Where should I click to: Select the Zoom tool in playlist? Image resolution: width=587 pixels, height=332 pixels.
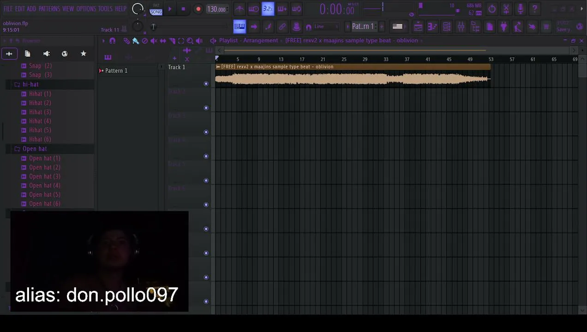pyautogui.click(x=190, y=41)
